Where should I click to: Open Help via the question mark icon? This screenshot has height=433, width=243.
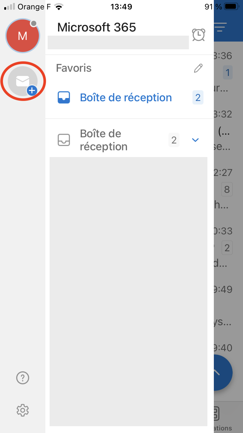[x=23, y=377]
